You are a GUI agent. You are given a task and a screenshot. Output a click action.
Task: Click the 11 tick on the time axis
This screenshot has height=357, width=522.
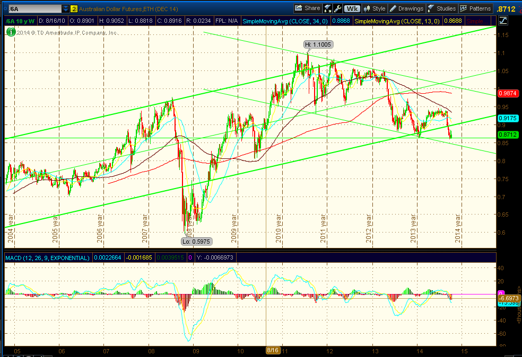point(285,351)
